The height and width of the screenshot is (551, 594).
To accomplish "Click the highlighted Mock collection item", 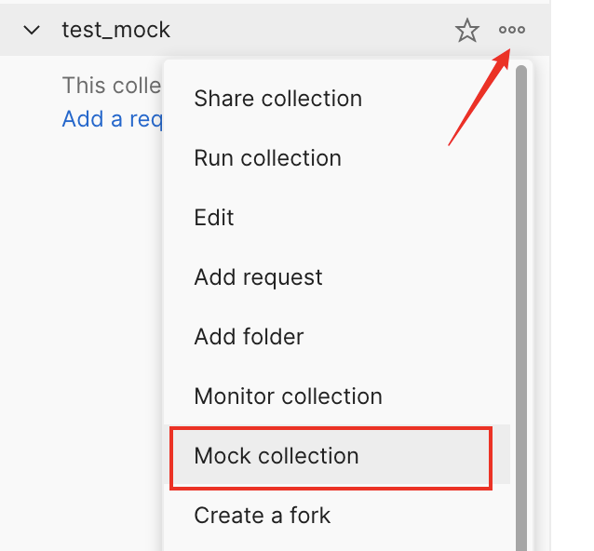I will pos(277,456).
